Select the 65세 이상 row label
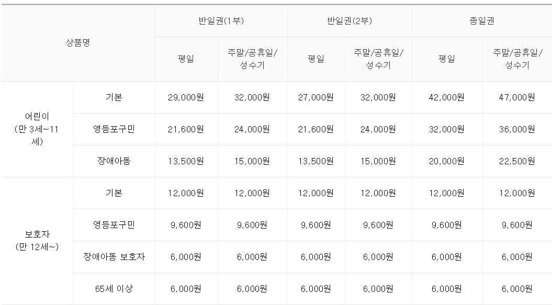The image size is (552, 305). point(114,289)
